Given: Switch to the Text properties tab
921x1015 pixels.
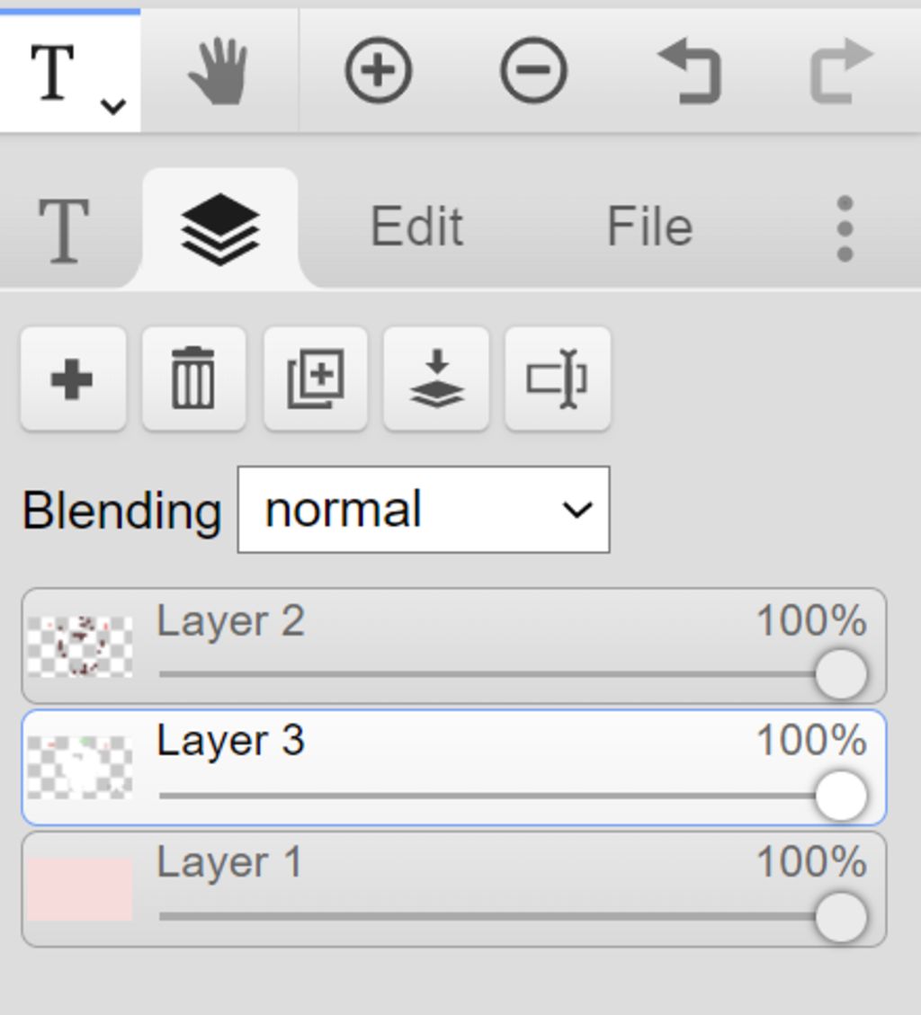Looking at the screenshot, I should tap(64, 230).
